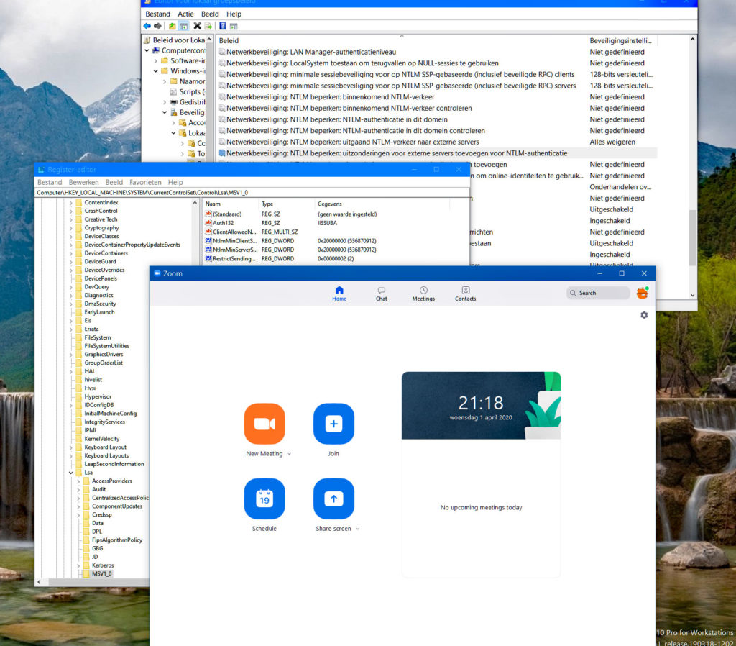Select 'uitzonderingen voor externe servers toevoegen' policy row
Viewport: 736px width, 646px height.
[438, 153]
